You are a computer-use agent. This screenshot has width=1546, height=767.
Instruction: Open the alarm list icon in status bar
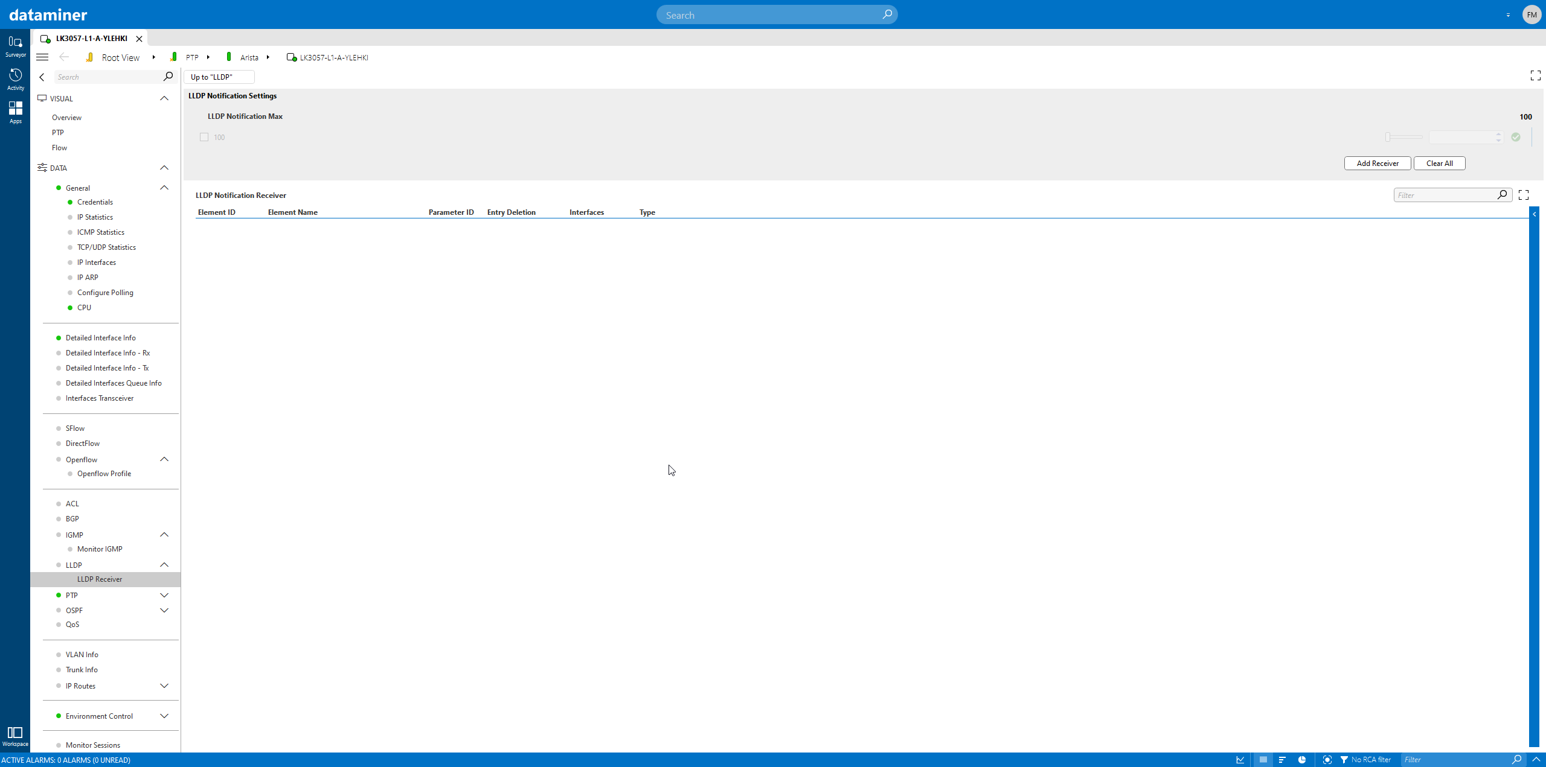tap(1263, 760)
